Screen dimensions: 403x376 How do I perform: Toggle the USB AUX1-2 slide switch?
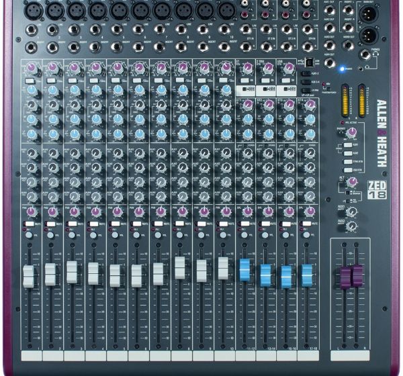pyautogui.click(x=306, y=74)
